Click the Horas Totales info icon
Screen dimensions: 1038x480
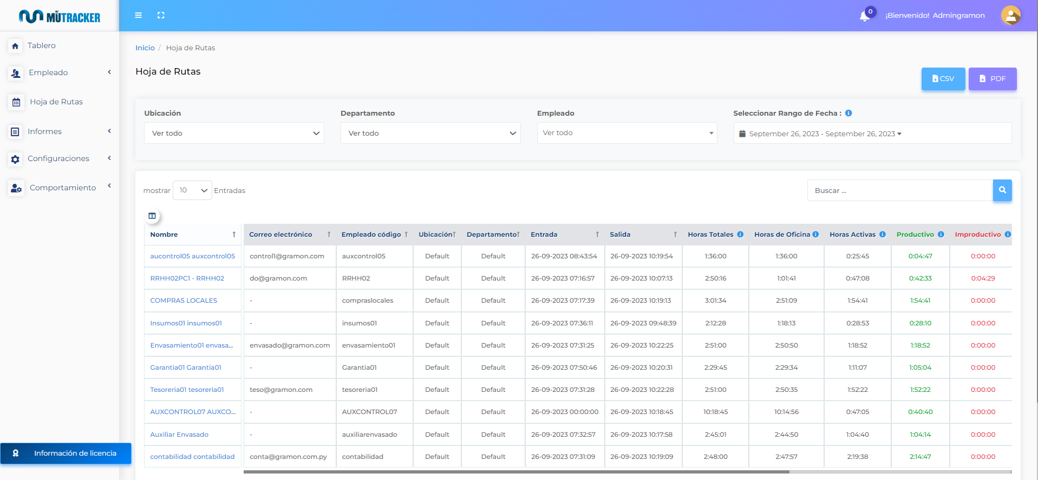pos(740,235)
